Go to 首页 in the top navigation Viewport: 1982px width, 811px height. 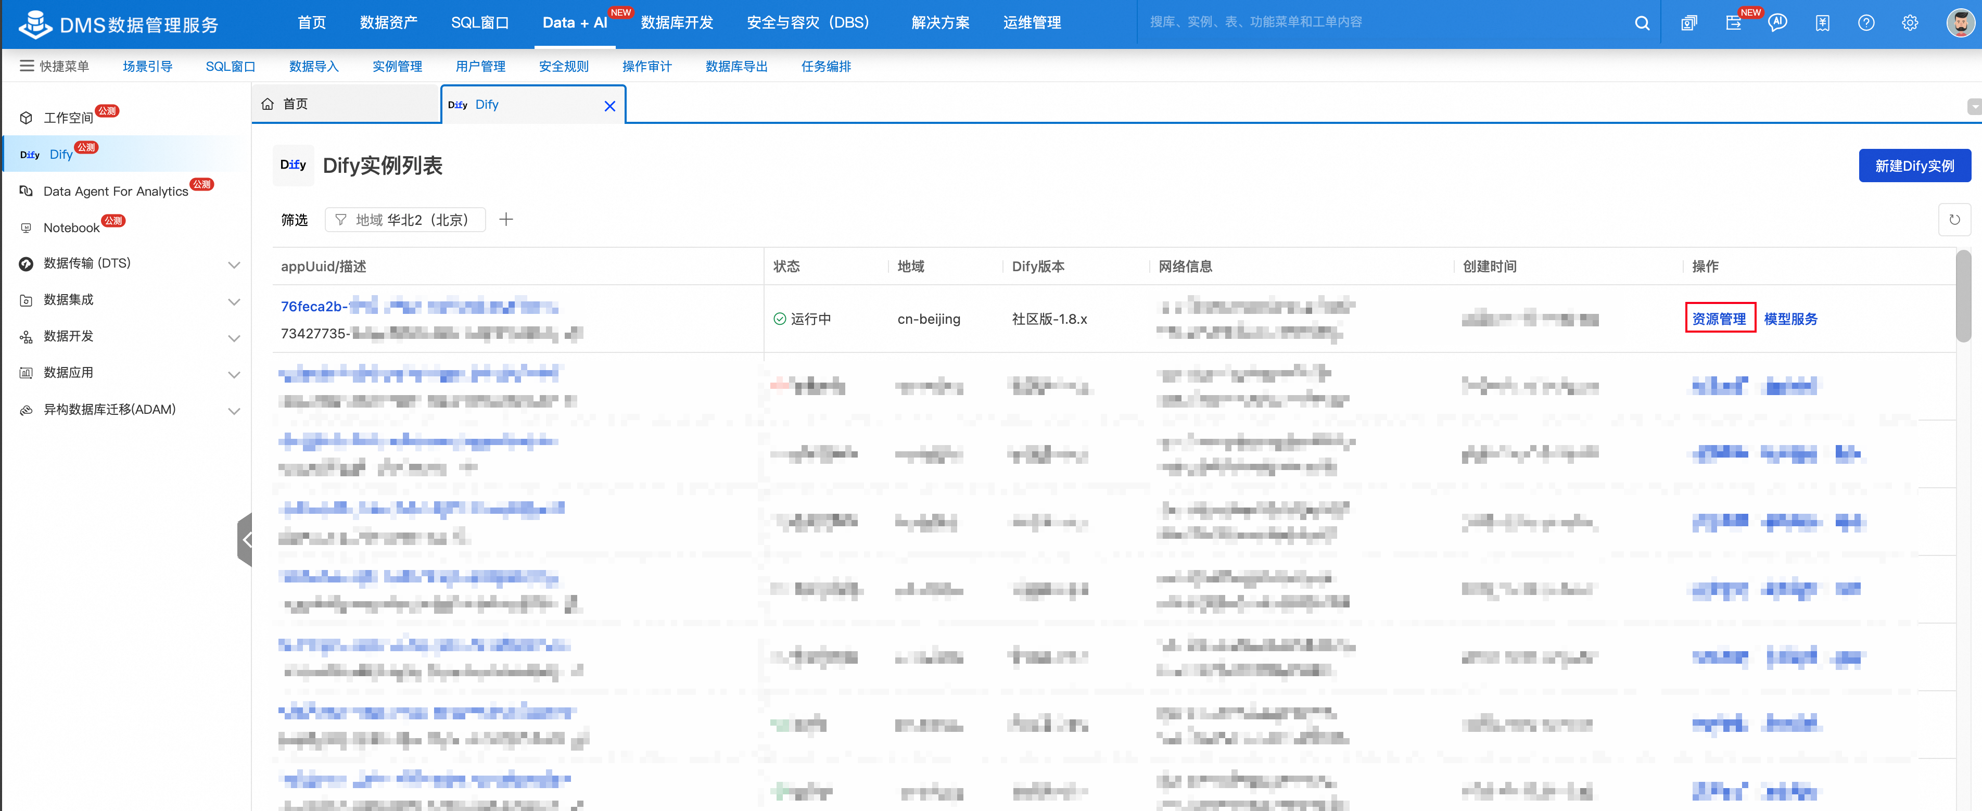tap(312, 23)
